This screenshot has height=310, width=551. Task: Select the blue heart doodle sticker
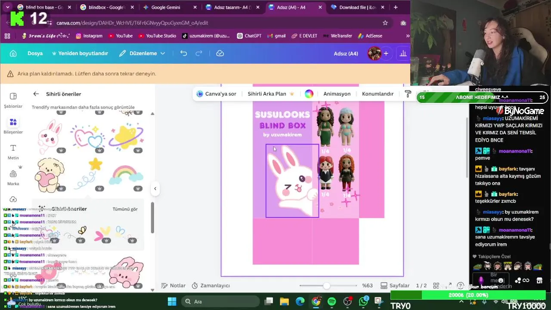pyautogui.click(x=89, y=137)
